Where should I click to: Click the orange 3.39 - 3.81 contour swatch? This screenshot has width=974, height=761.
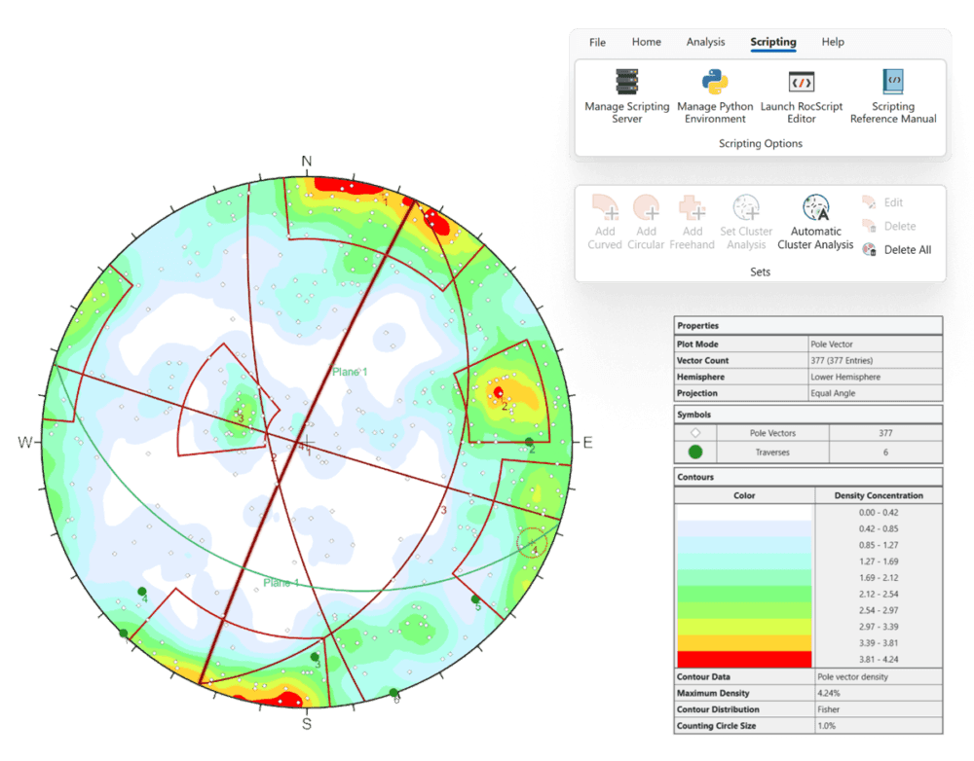click(744, 643)
